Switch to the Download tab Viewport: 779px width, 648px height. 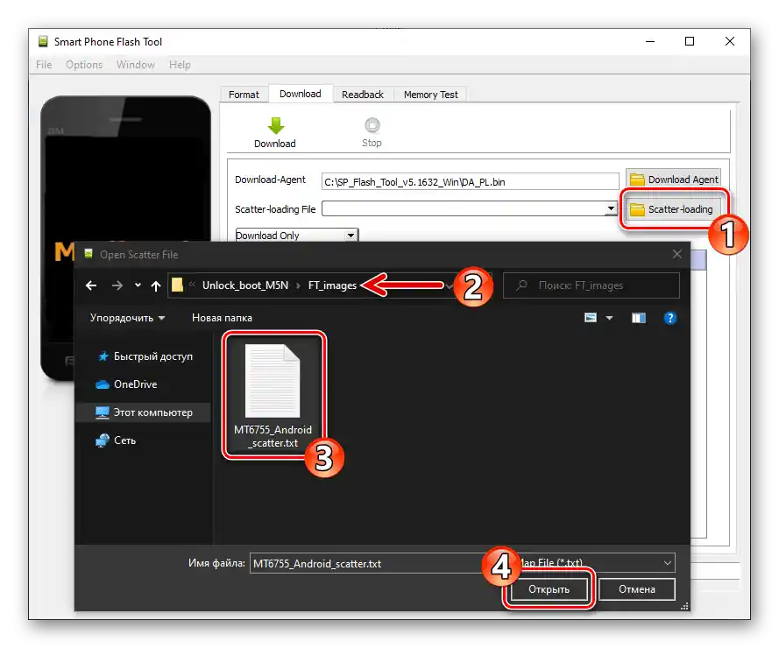click(300, 94)
